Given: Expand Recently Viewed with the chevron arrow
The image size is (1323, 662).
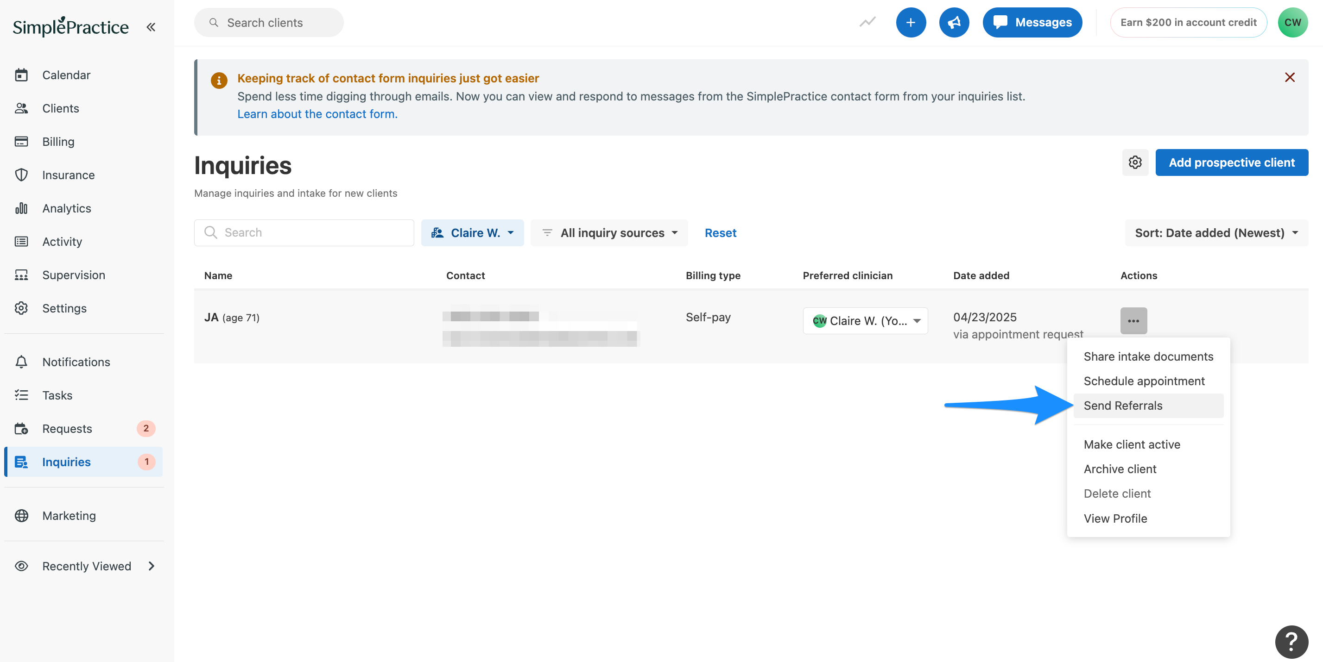Looking at the screenshot, I should tap(152, 566).
